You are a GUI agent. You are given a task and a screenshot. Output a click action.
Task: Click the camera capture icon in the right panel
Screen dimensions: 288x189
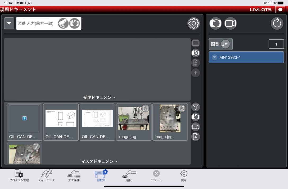coord(215,23)
